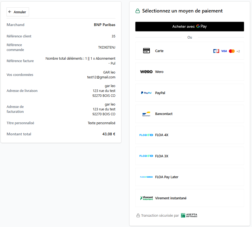Click the Référence client value 35

114,36
